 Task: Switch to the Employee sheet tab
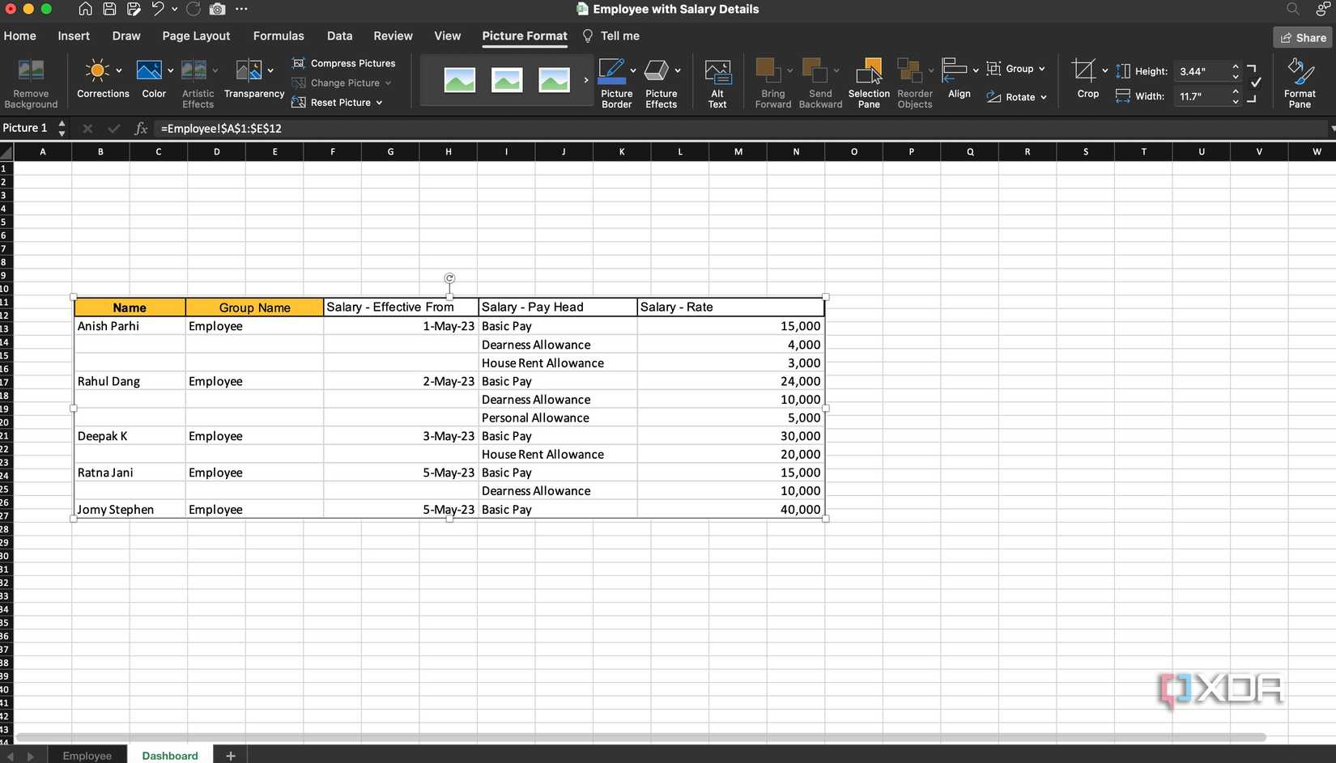click(87, 755)
